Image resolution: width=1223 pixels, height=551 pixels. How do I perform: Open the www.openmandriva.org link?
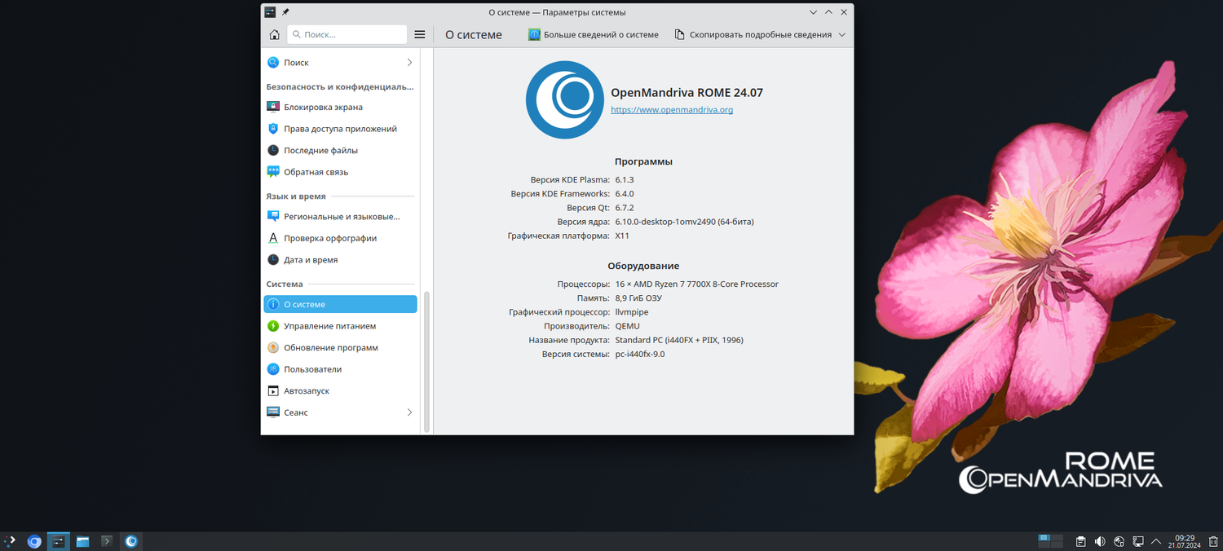[x=672, y=110]
